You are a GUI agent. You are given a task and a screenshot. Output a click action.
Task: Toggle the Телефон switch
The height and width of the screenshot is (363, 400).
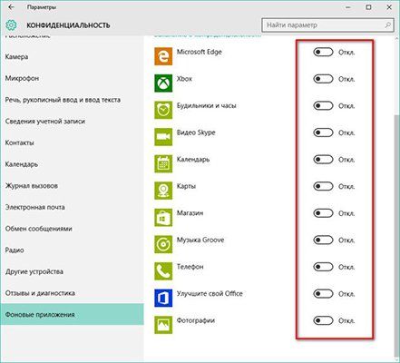pos(323,267)
